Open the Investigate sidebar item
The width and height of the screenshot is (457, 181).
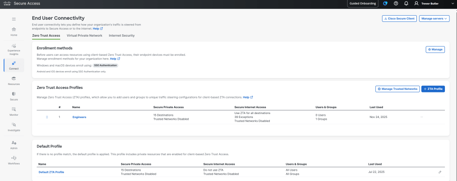(14, 127)
